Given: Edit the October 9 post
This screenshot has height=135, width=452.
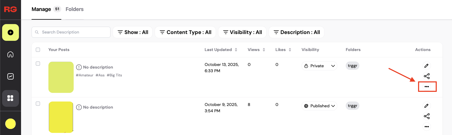Looking at the screenshot, I should coord(426,106).
